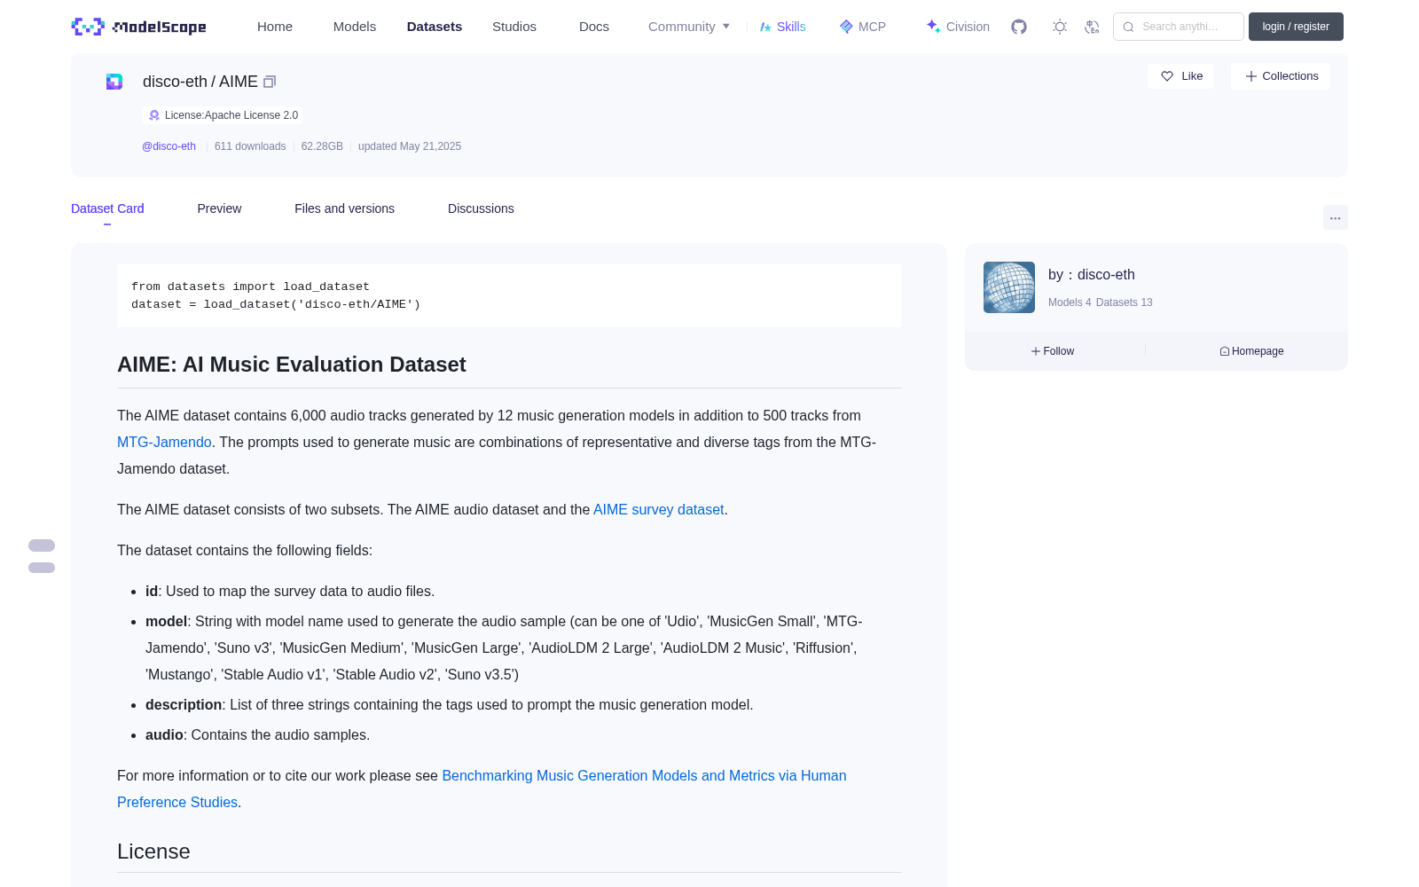Switch to the Discussions tab
This screenshot has height=887, width=1419.
coord(481,208)
